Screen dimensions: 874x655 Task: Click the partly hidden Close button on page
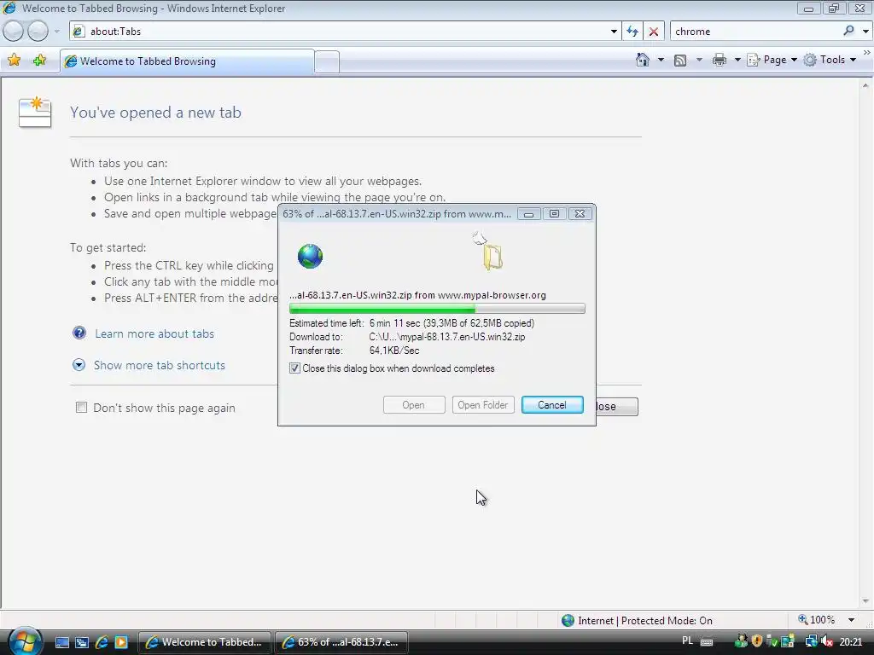[617, 407]
